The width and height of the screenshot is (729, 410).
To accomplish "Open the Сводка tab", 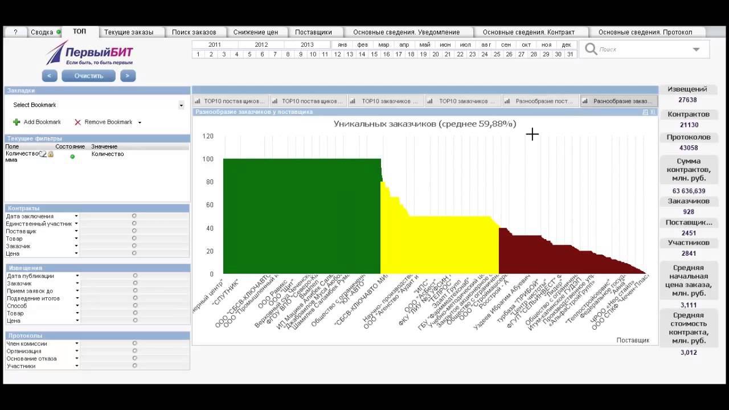I will click(44, 32).
